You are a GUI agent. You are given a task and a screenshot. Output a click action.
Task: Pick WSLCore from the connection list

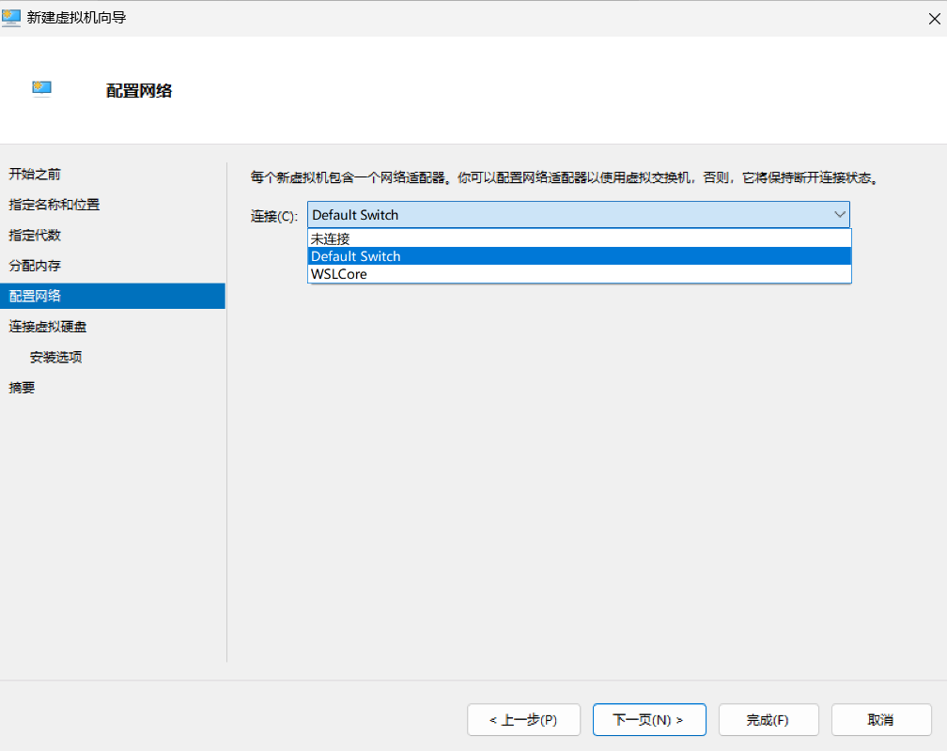click(x=579, y=274)
